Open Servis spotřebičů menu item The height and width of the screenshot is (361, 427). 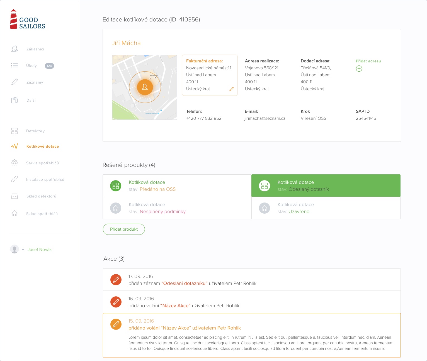(x=43, y=163)
